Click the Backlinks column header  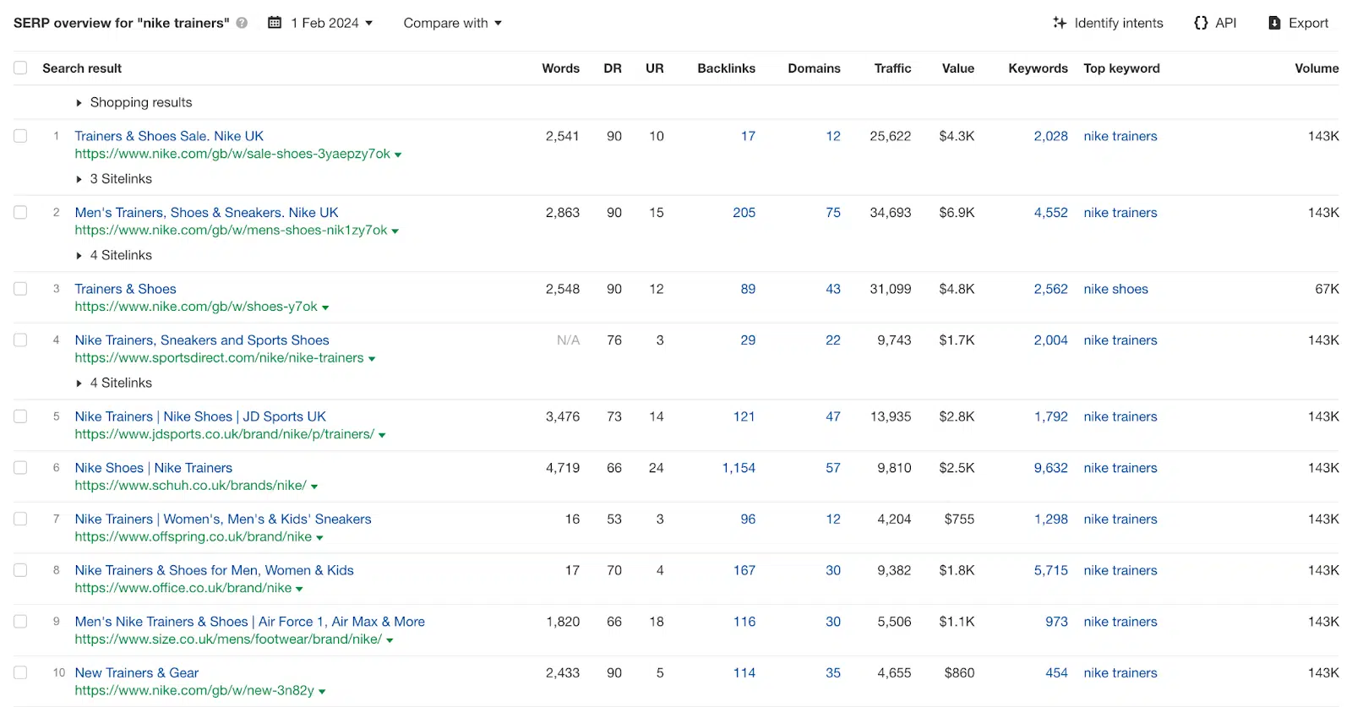726,68
